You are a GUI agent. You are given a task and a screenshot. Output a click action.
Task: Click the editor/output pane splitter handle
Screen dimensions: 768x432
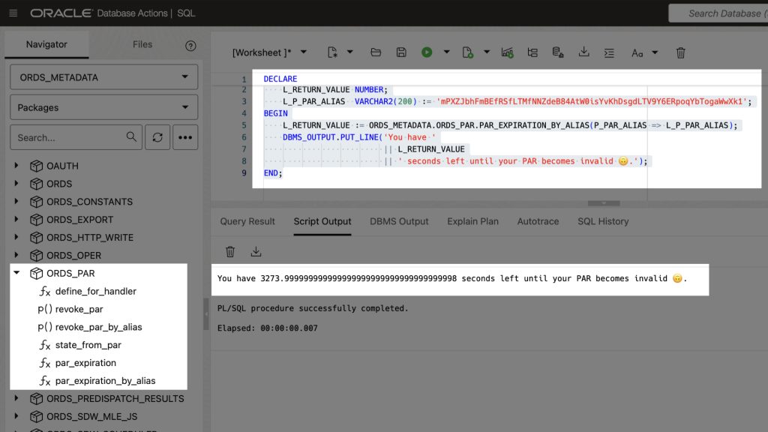coord(604,202)
